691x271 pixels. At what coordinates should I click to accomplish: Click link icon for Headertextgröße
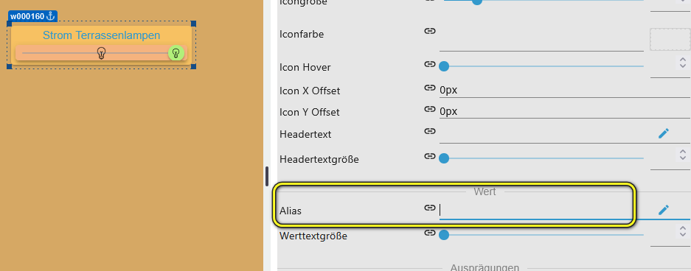(430, 156)
